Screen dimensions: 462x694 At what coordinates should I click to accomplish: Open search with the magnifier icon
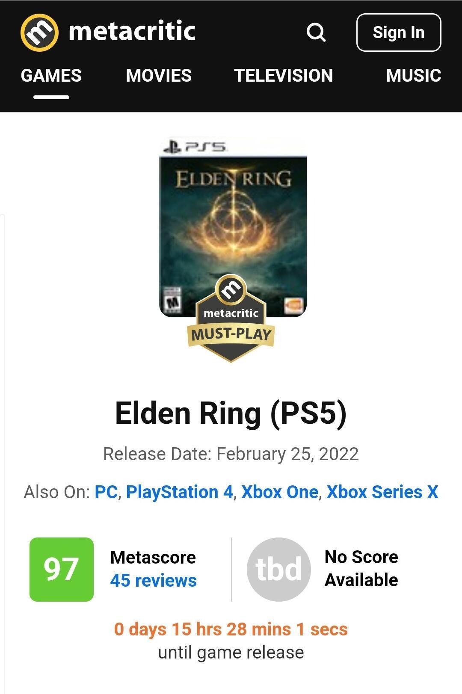click(x=316, y=32)
